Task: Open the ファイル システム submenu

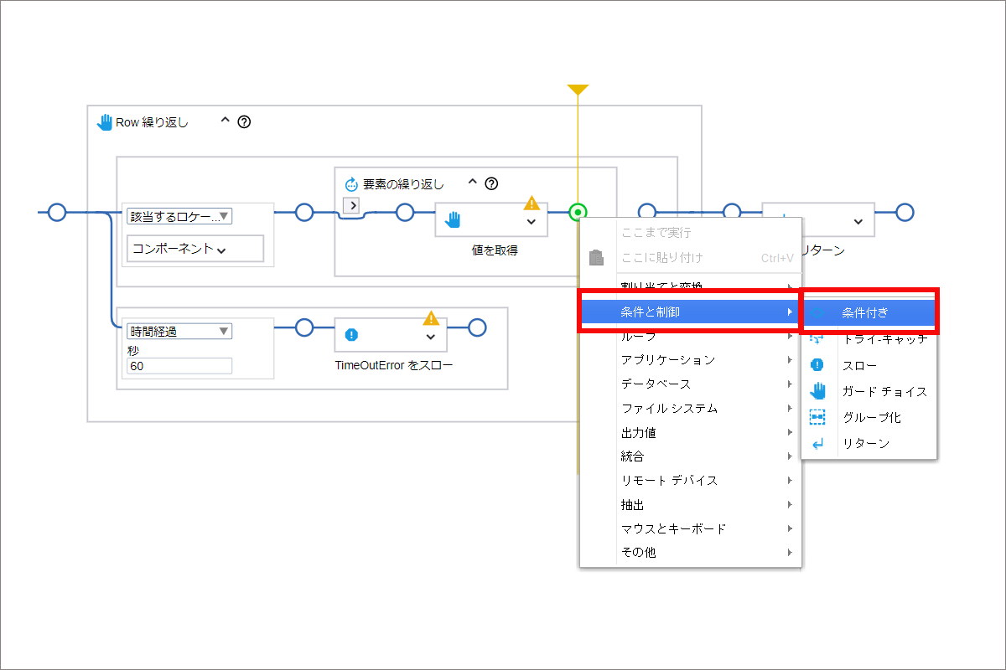Action: [690, 408]
